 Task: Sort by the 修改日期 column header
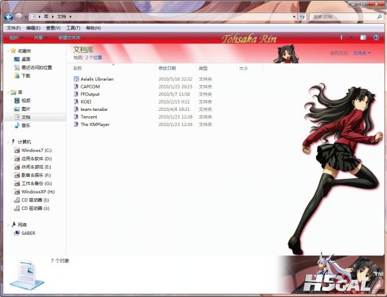[167, 69]
